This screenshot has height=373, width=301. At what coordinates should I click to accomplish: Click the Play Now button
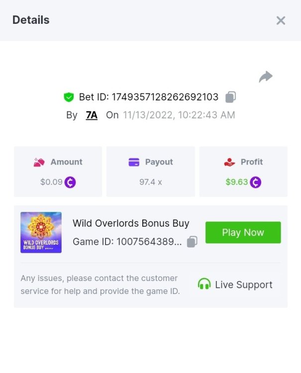[x=243, y=232]
